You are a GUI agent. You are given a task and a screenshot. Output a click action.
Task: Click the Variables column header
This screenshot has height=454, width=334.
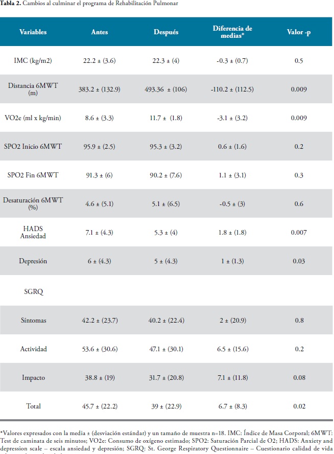[33, 32]
